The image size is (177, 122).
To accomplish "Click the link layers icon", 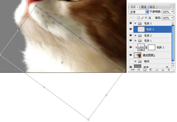I will click(133, 70).
